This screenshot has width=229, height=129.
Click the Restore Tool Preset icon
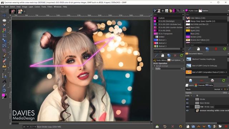click(165, 126)
